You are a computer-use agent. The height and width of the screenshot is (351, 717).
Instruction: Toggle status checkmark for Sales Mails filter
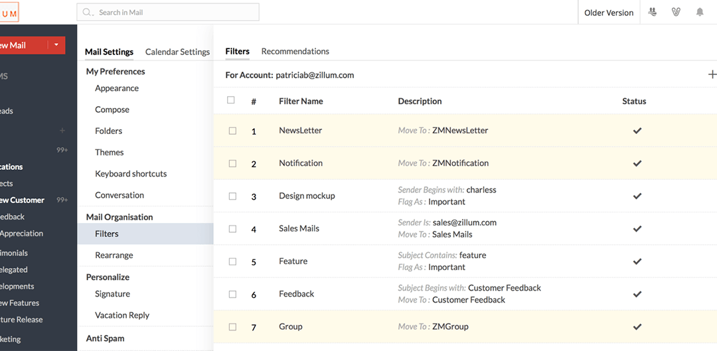[637, 229]
